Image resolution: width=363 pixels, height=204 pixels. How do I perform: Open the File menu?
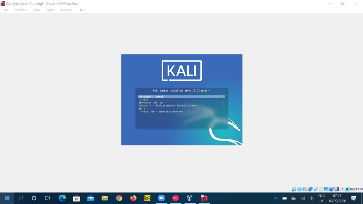[6, 10]
